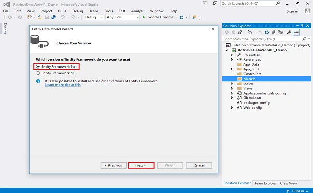This screenshot has width=313, height=193.
Task: Expand the References node
Action: coord(232,60)
